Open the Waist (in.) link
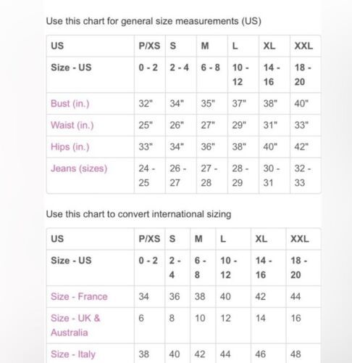The height and width of the screenshot is (363, 352). tap(72, 125)
